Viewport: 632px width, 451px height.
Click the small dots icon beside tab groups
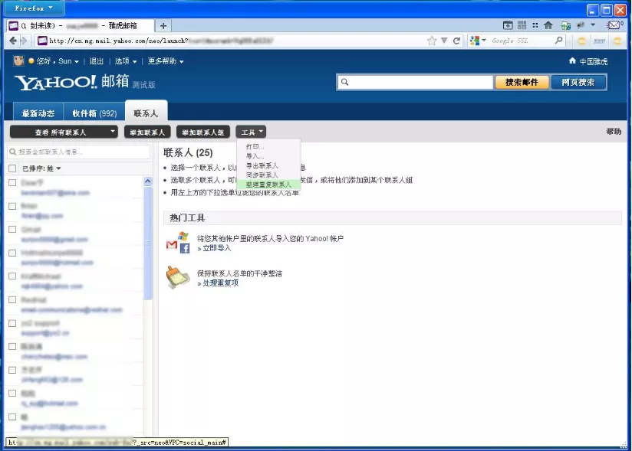point(535,25)
